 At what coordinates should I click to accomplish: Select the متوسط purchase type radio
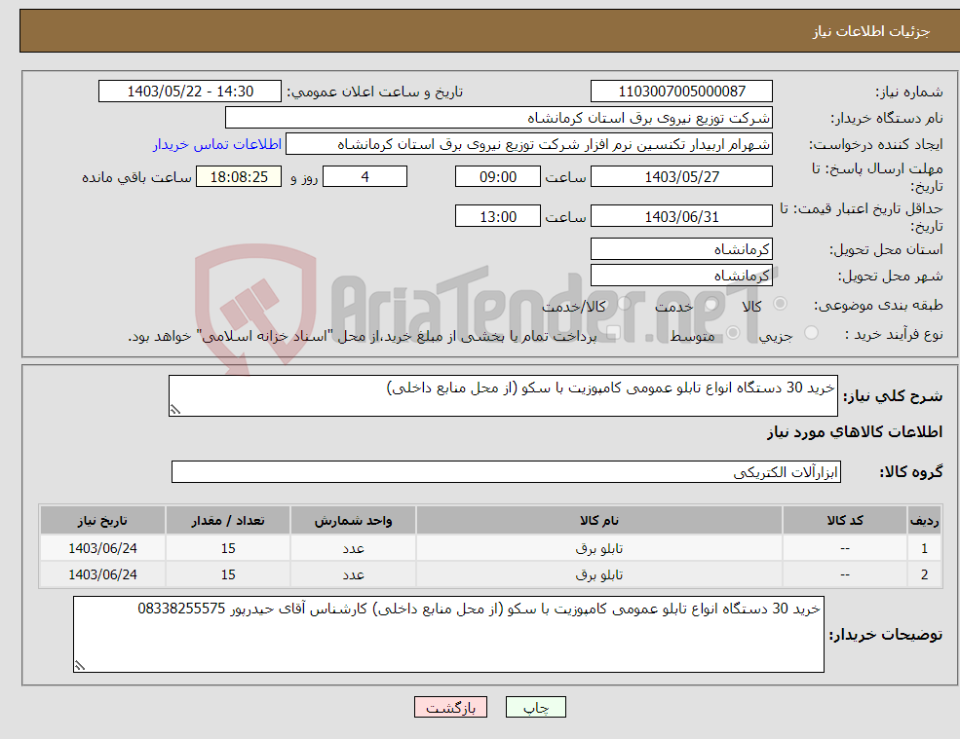click(734, 333)
